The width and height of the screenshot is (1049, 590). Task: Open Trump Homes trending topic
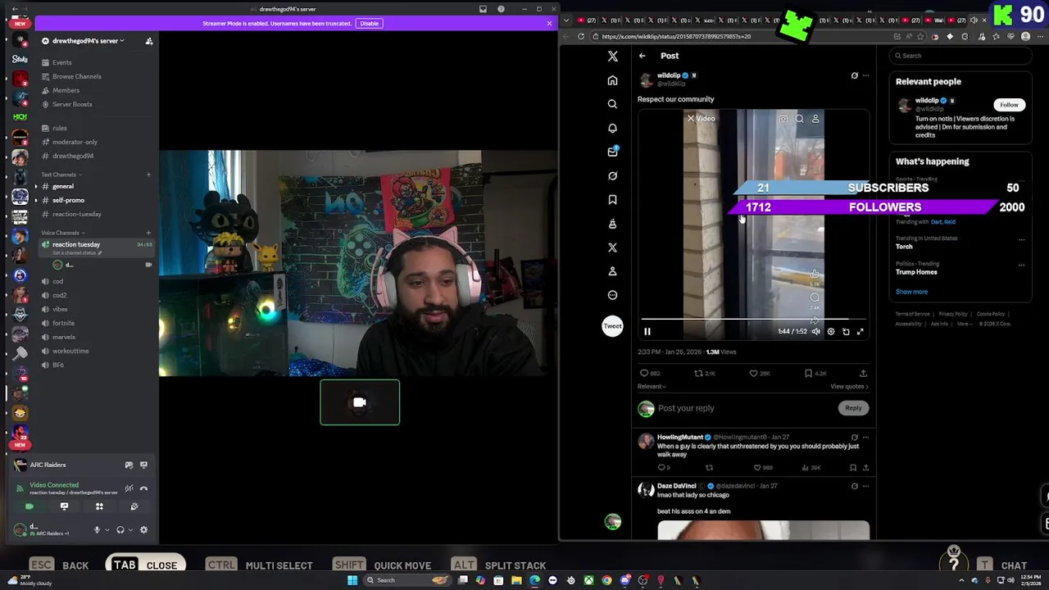pos(916,272)
